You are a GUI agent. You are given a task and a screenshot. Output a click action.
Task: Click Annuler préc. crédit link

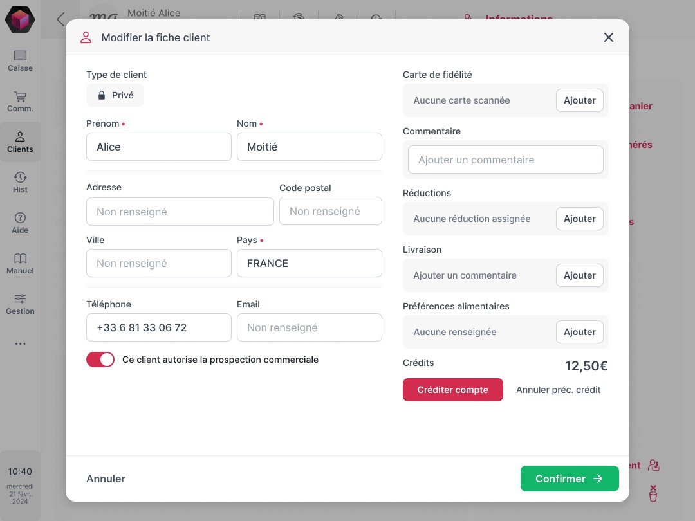click(x=559, y=390)
